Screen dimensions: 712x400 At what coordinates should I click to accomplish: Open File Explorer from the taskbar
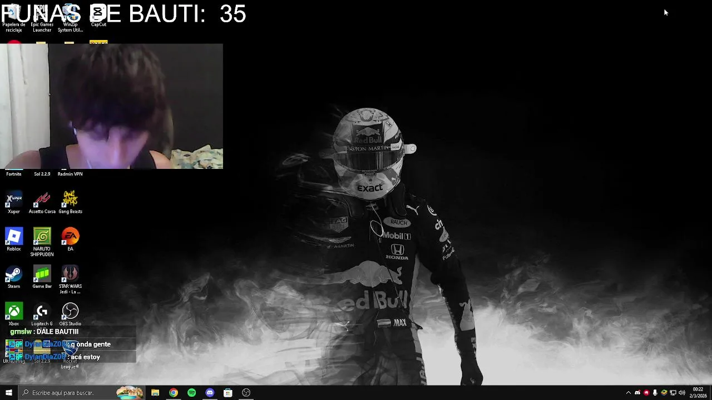pos(155,393)
